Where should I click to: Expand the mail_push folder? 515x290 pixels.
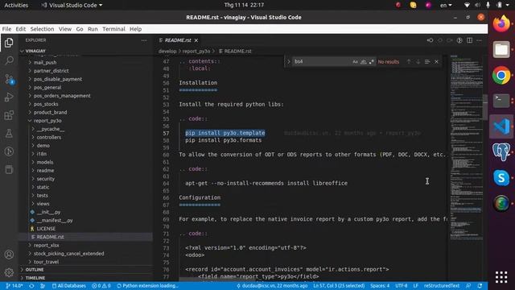tap(45, 63)
